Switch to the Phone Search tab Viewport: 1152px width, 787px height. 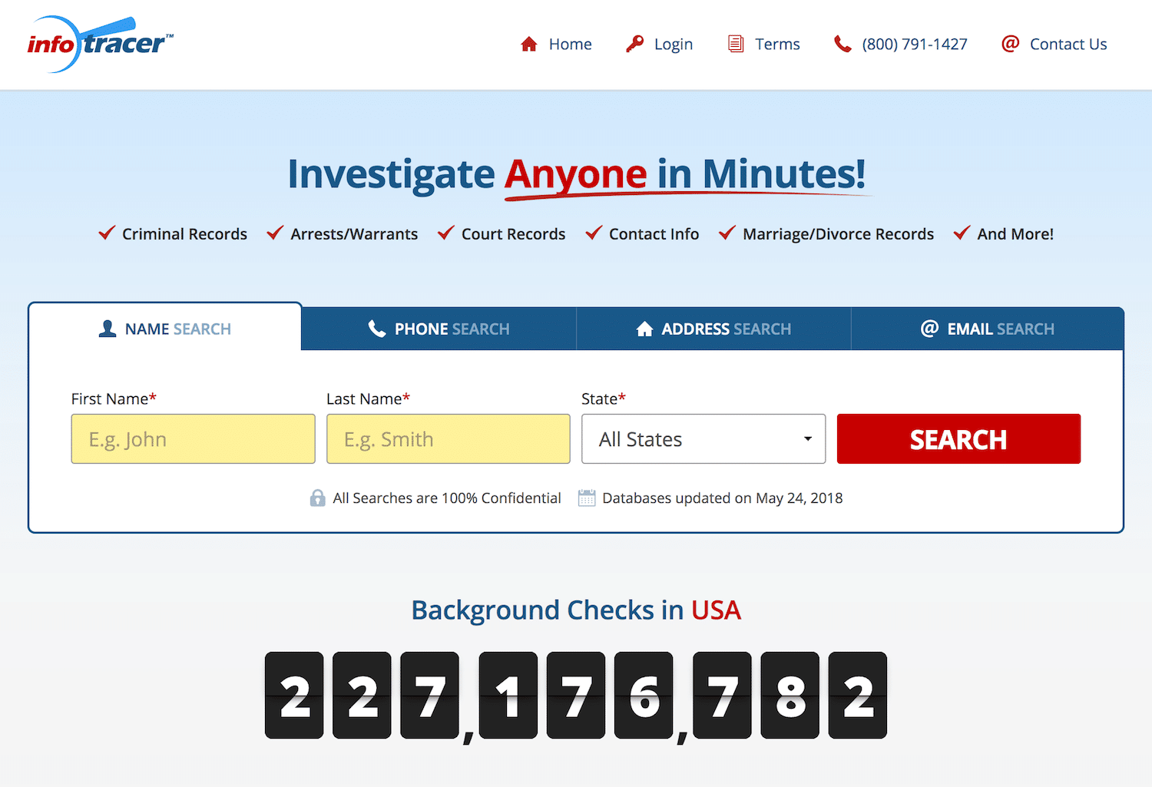click(x=439, y=328)
